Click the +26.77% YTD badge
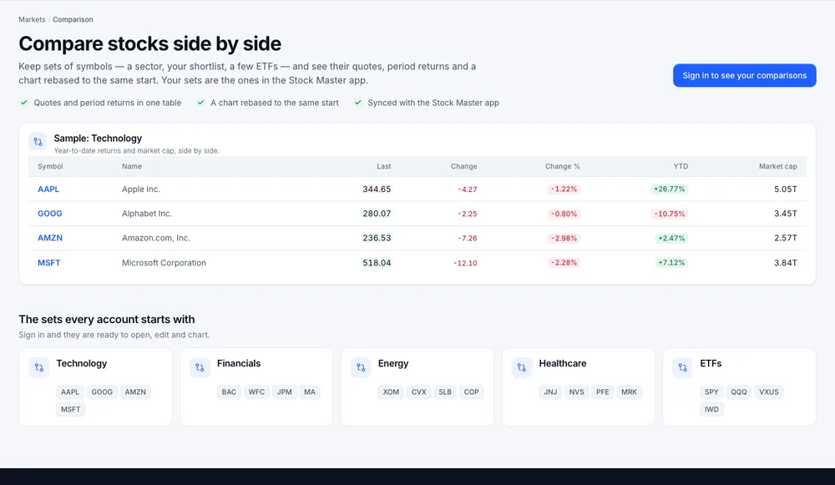The height and width of the screenshot is (485, 835). tap(670, 189)
